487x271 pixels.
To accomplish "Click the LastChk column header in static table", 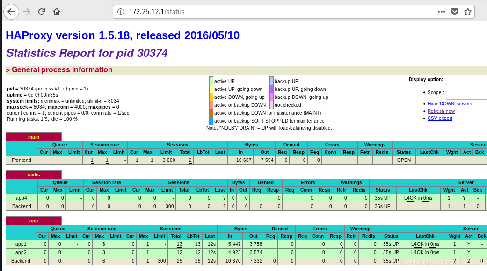I will click(x=418, y=190).
